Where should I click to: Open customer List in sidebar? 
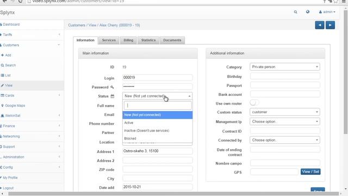32,75
